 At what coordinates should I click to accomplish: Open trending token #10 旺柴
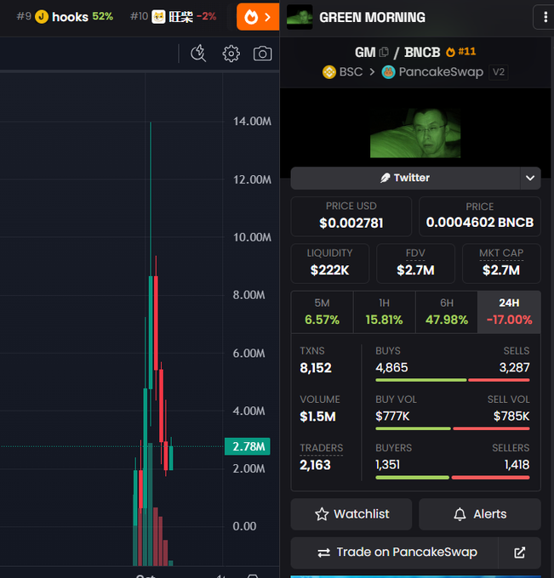coord(174,17)
